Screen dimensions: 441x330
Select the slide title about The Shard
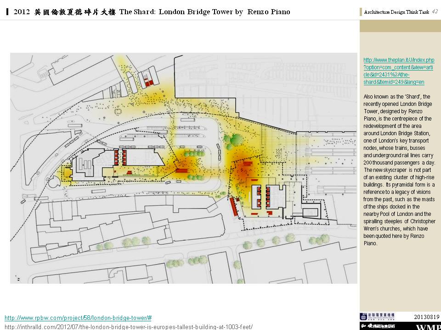click(152, 12)
